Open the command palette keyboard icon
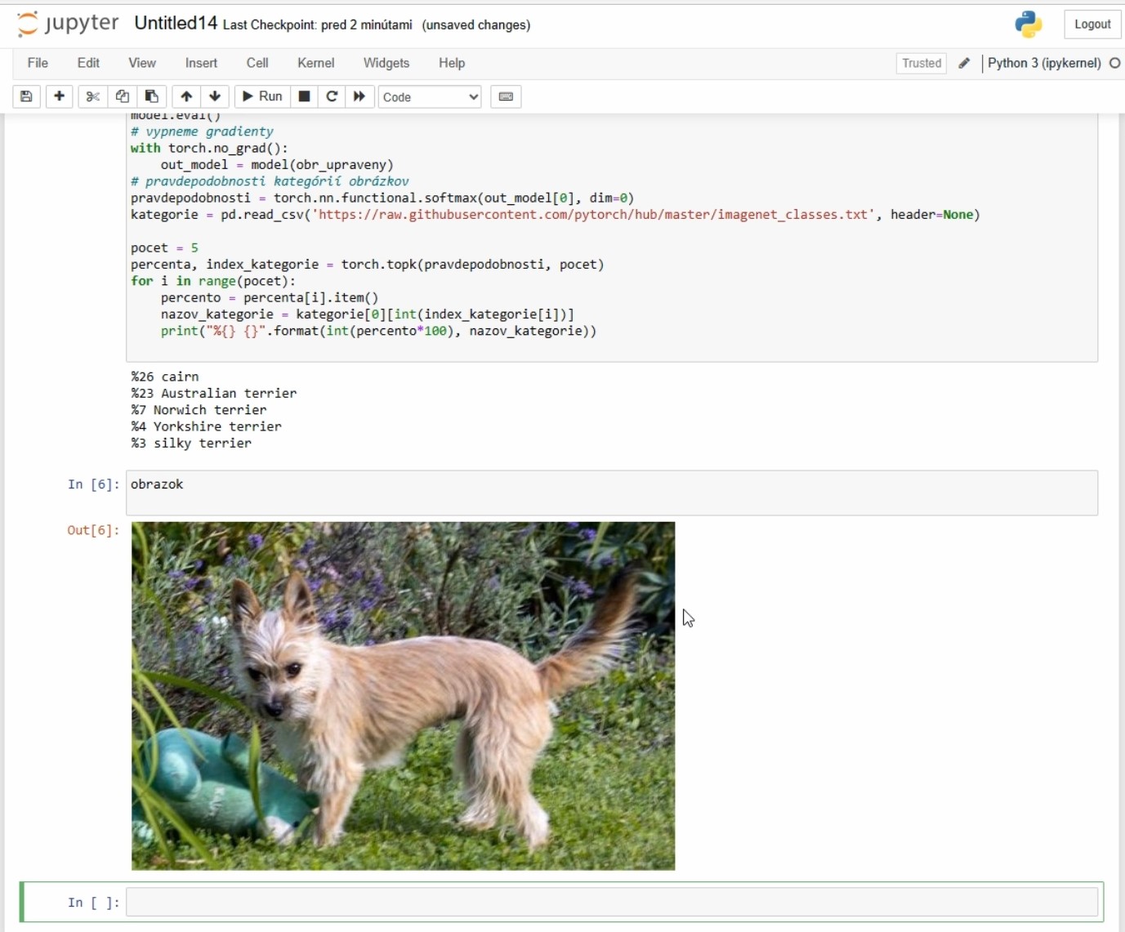Viewport: 1125px width, 932px height. (506, 96)
